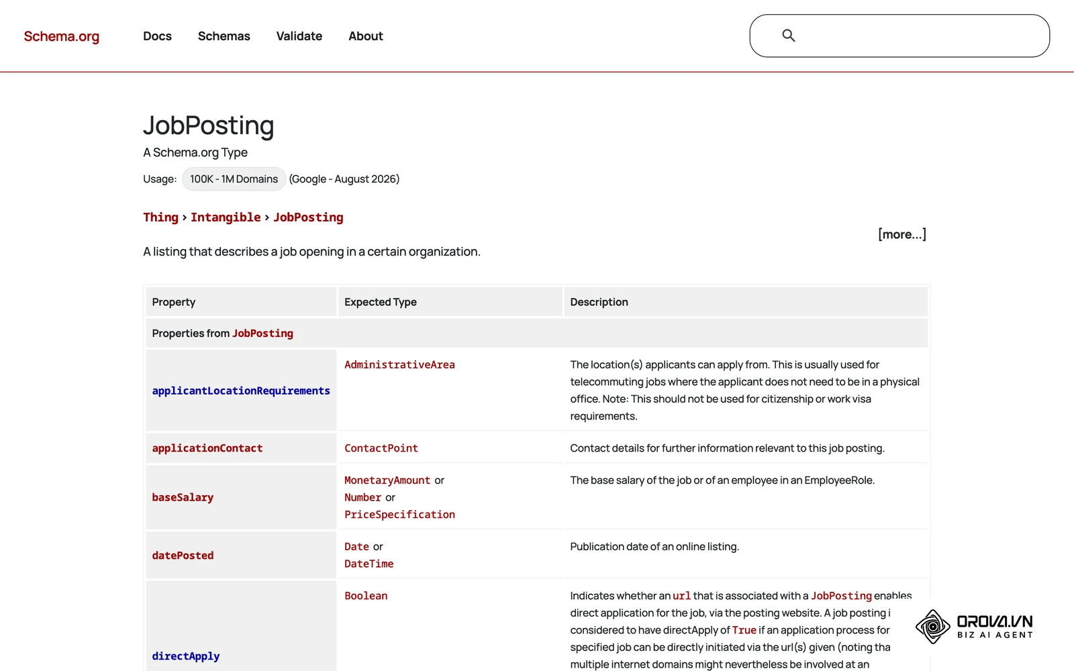Click JobPosting link in directApply description

pos(841,596)
